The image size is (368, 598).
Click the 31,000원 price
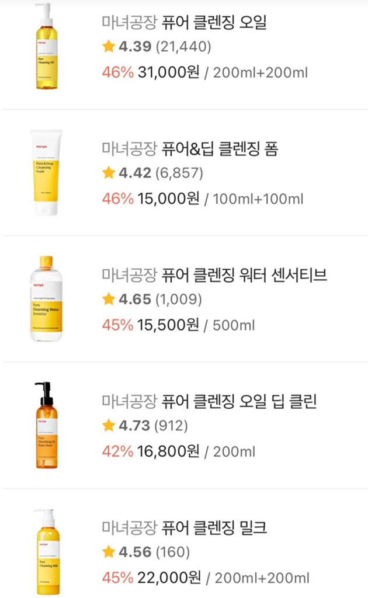tap(169, 73)
